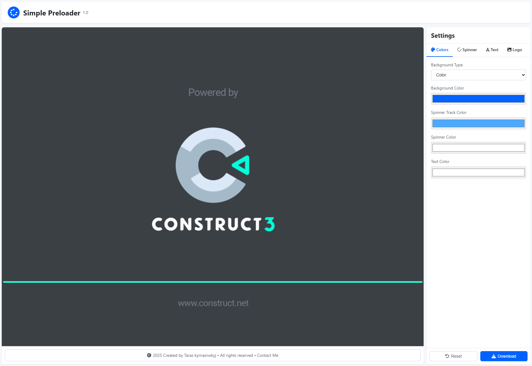
Task: Click the Background Type label
Action: click(x=447, y=65)
